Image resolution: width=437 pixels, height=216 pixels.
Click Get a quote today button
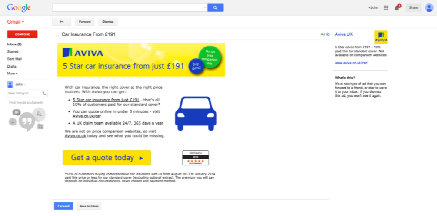[x=107, y=158]
